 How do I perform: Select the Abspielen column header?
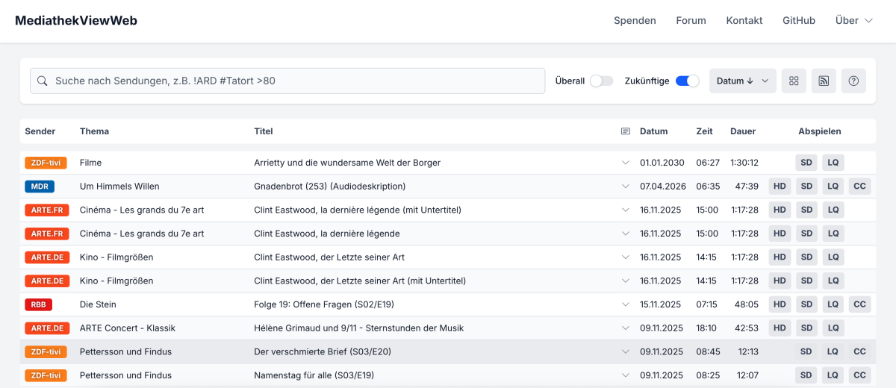tap(820, 131)
